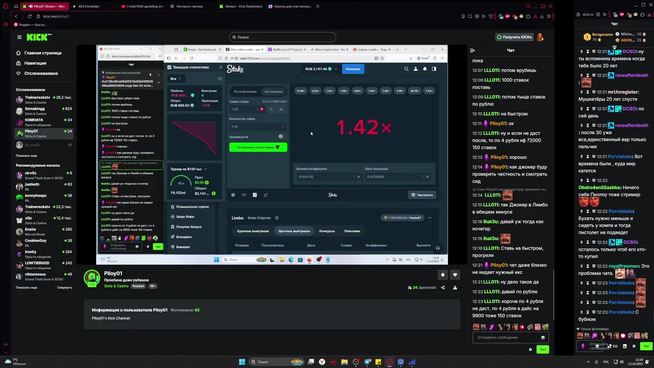The height and width of the screenshot is (368, 654).
Task: Click the Bongocams top gifter entry
Action: [x=598, y=37]
